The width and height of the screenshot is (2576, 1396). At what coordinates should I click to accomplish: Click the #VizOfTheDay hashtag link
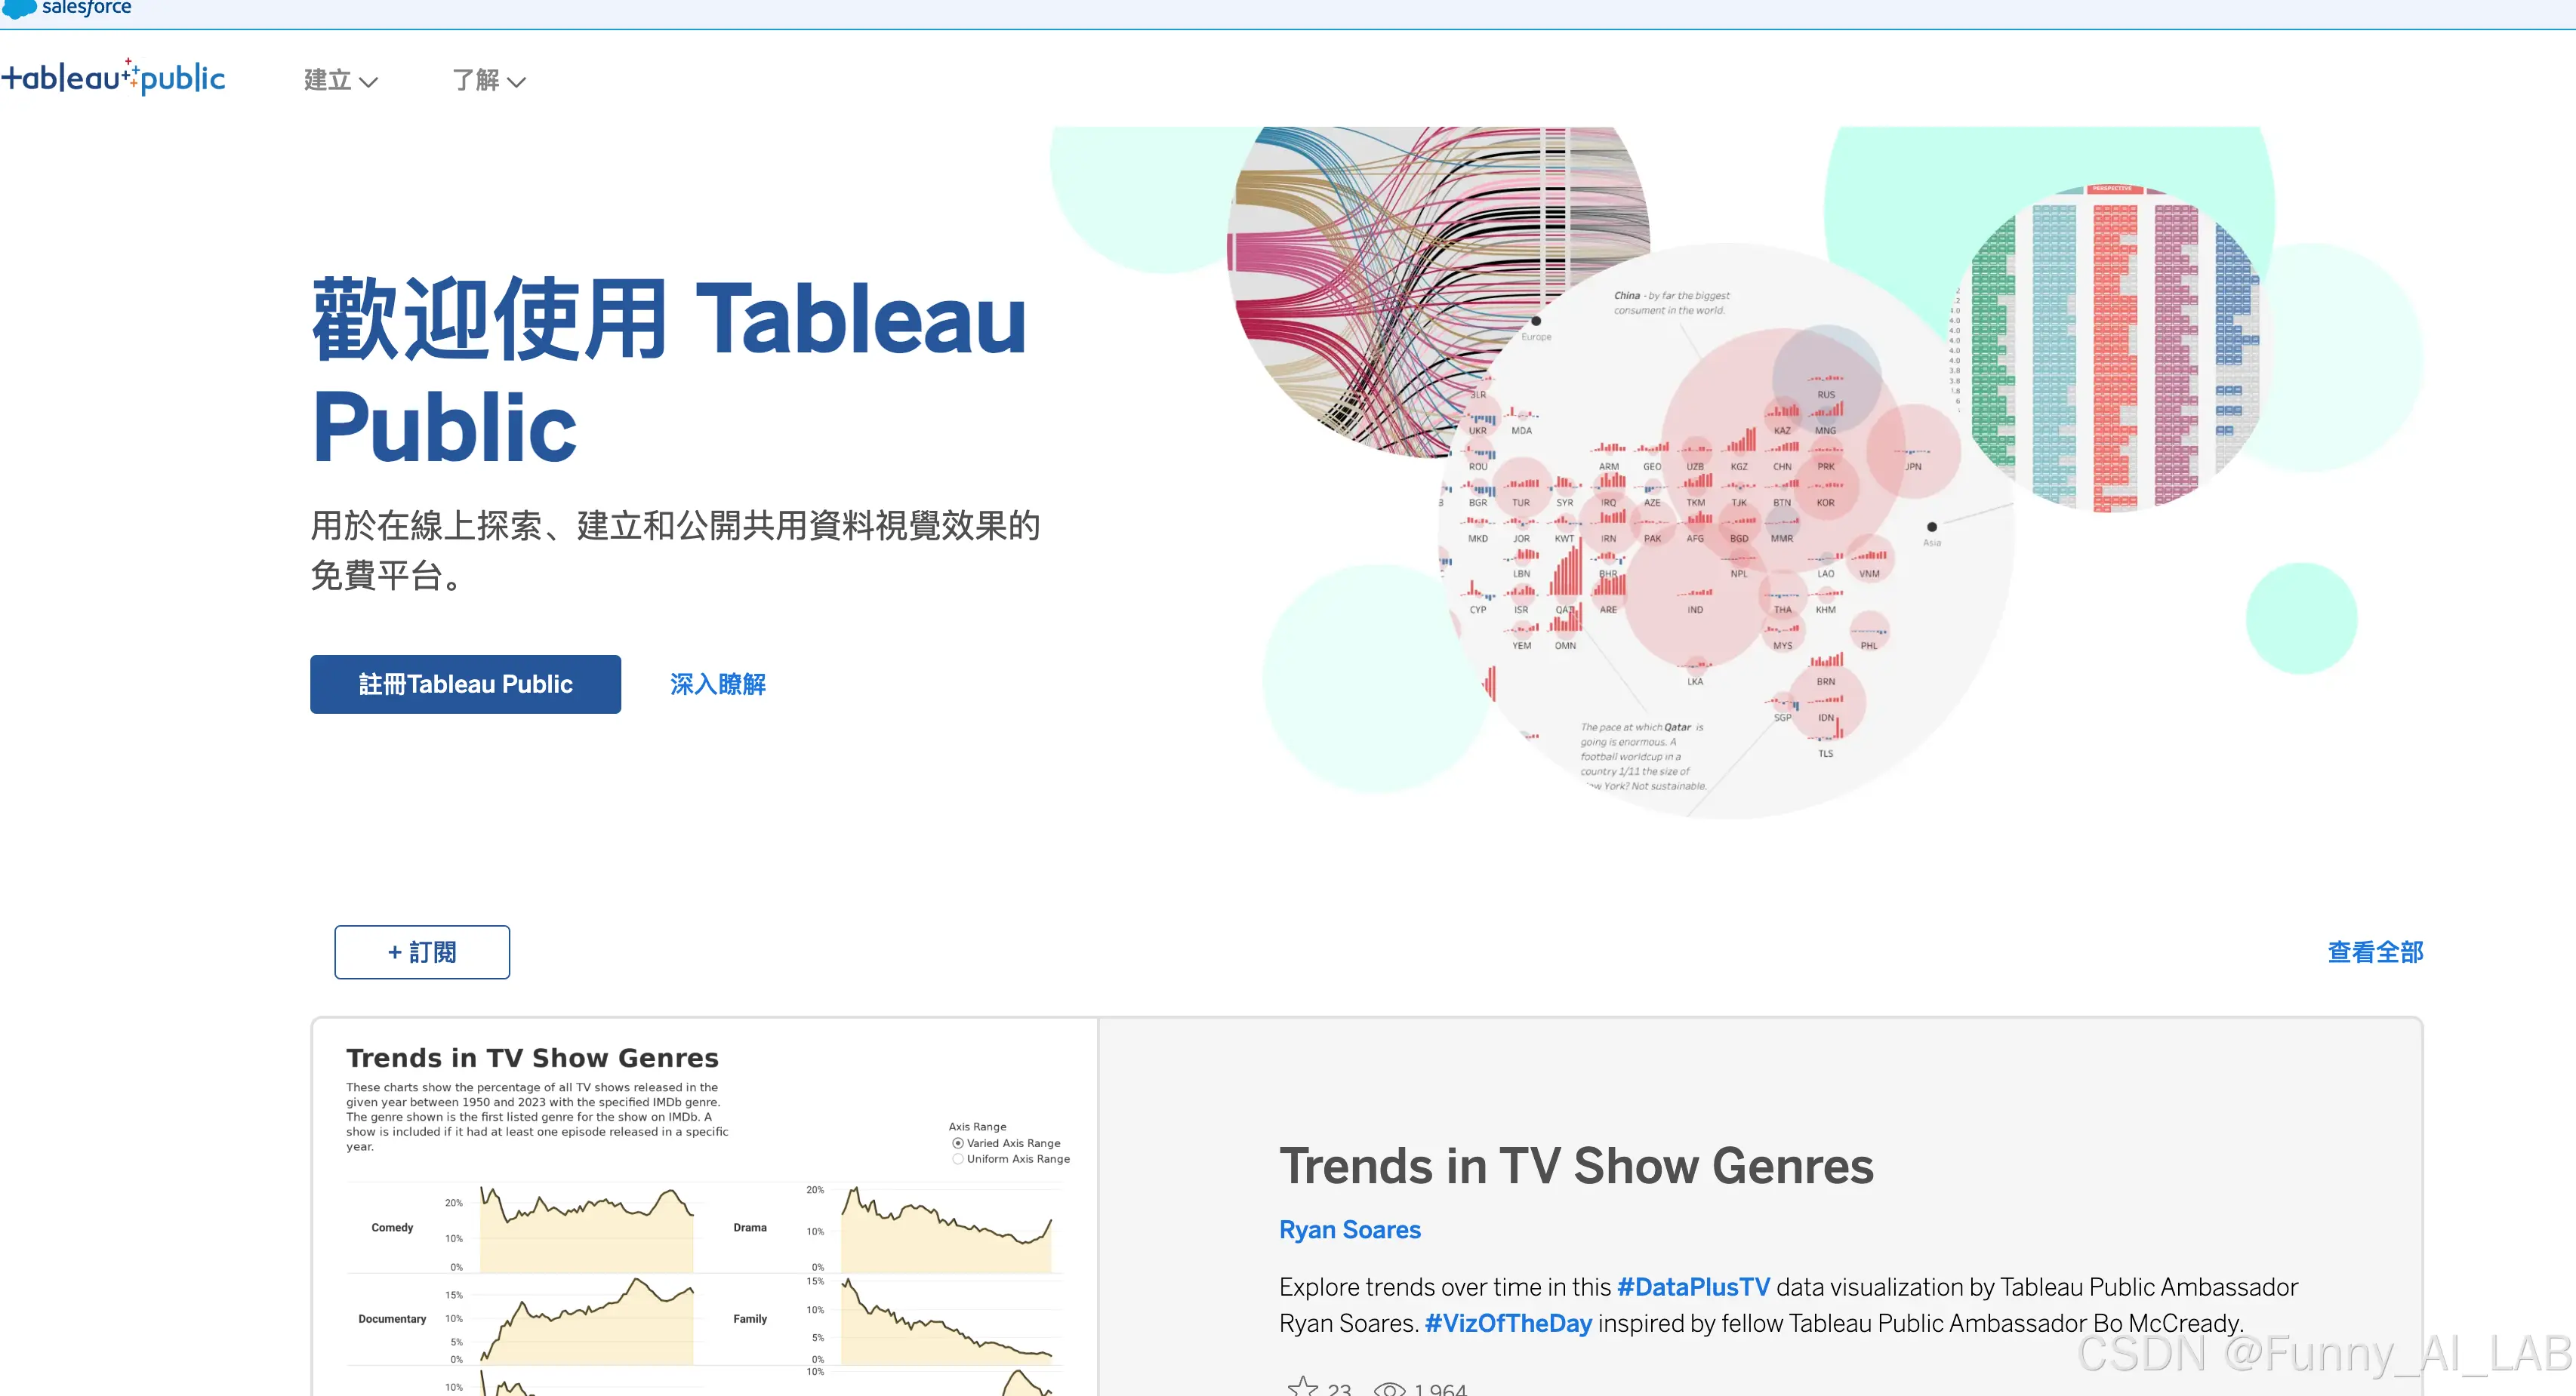pyautogui.click(x=1508, y=1323)
